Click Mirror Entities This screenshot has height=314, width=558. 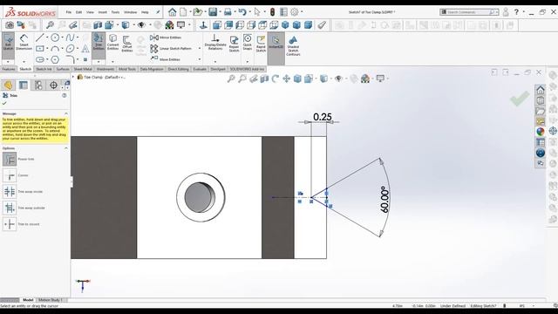(x=166, y=38)
